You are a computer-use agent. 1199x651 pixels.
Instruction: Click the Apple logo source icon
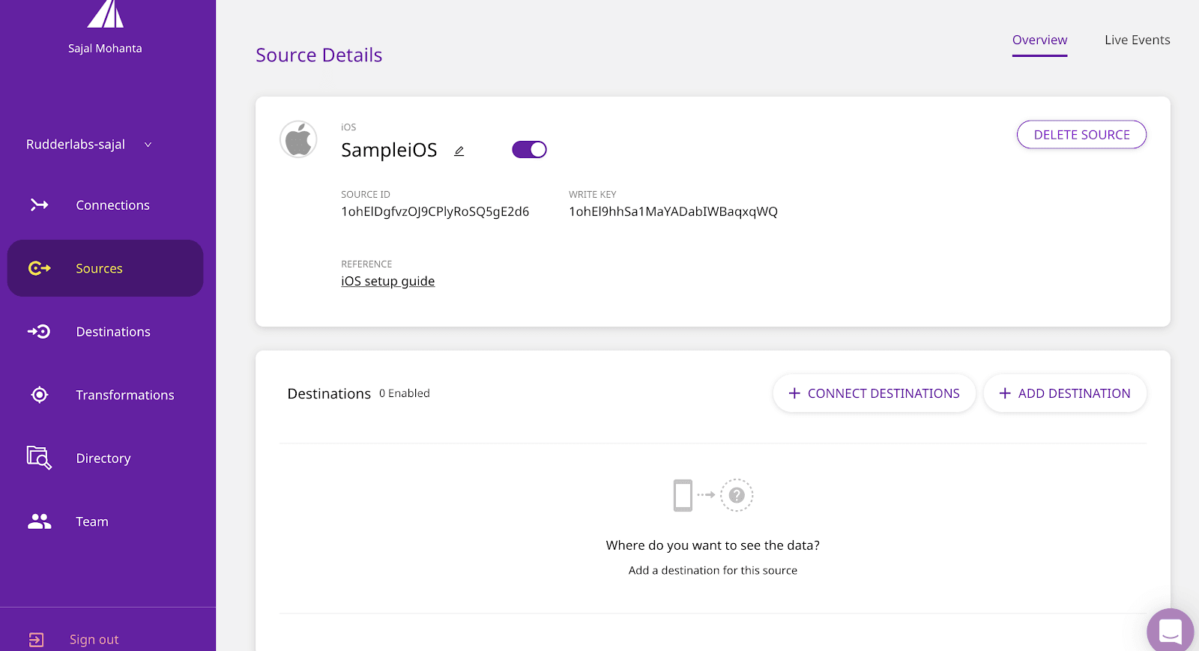click(x=298, y=139)
